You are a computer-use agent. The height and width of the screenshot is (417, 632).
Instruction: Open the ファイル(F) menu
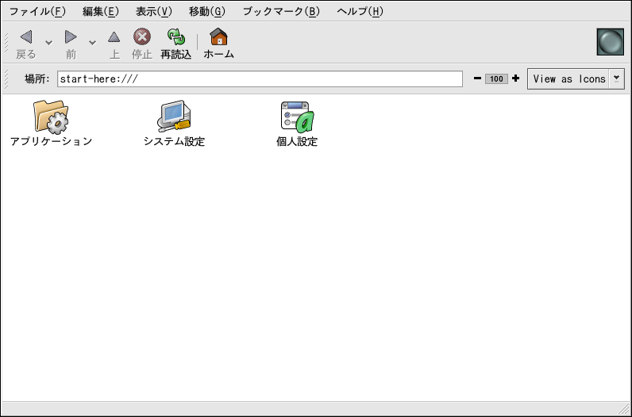(x=37, y=11)
